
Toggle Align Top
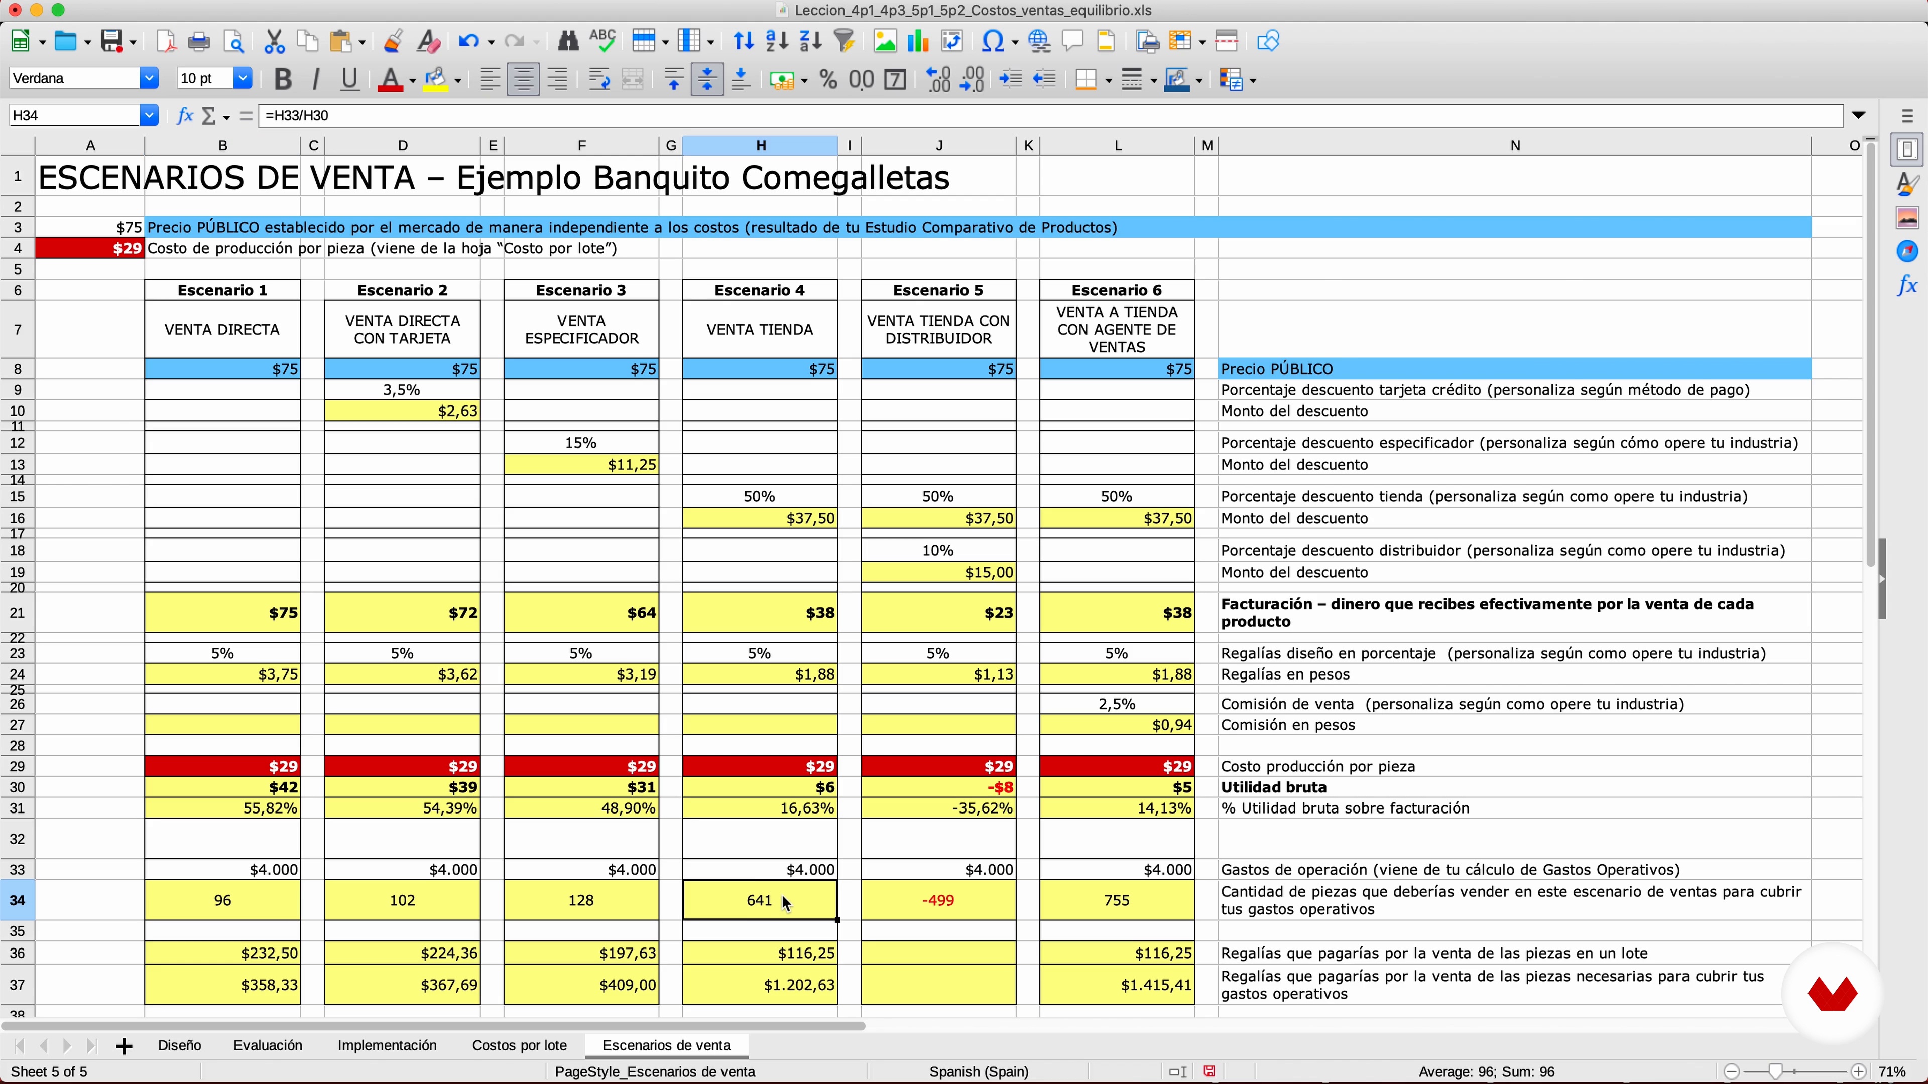tap(674, 79)
